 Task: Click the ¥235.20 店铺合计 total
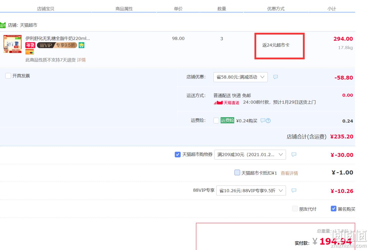click(x=342, y=137)
